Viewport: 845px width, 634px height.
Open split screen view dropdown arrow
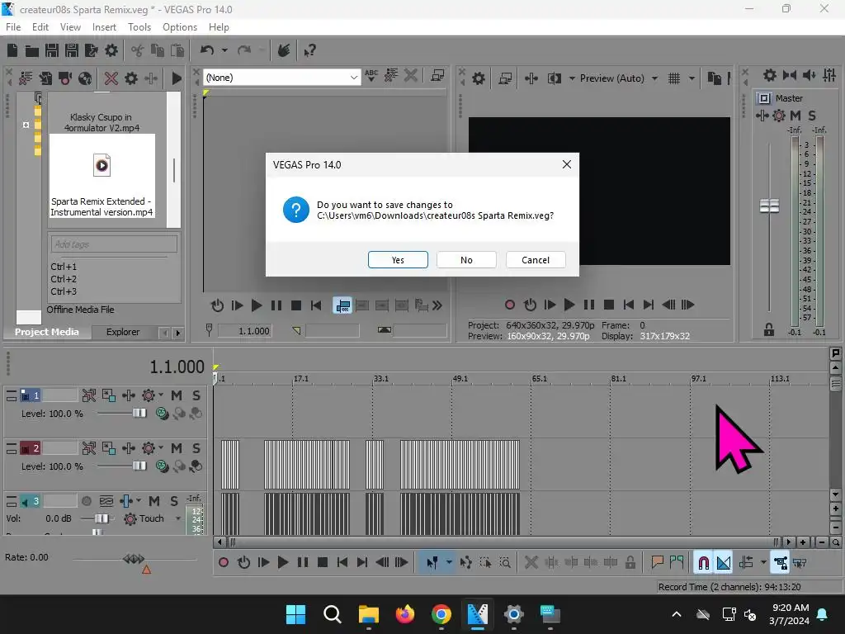pyautogui.click(x=572, y=78)
